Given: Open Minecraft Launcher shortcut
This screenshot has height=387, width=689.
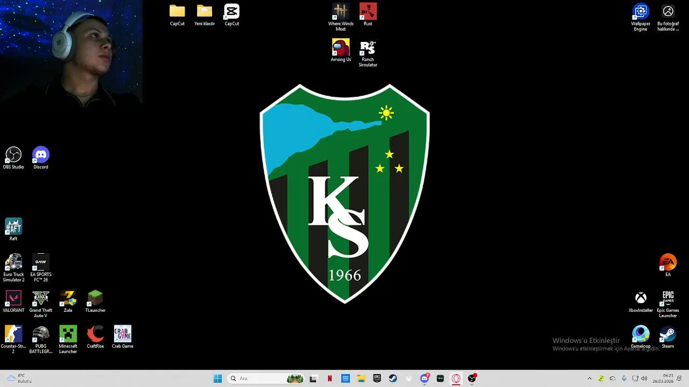Looking at the screenshot, I should (x=68, y=340).
